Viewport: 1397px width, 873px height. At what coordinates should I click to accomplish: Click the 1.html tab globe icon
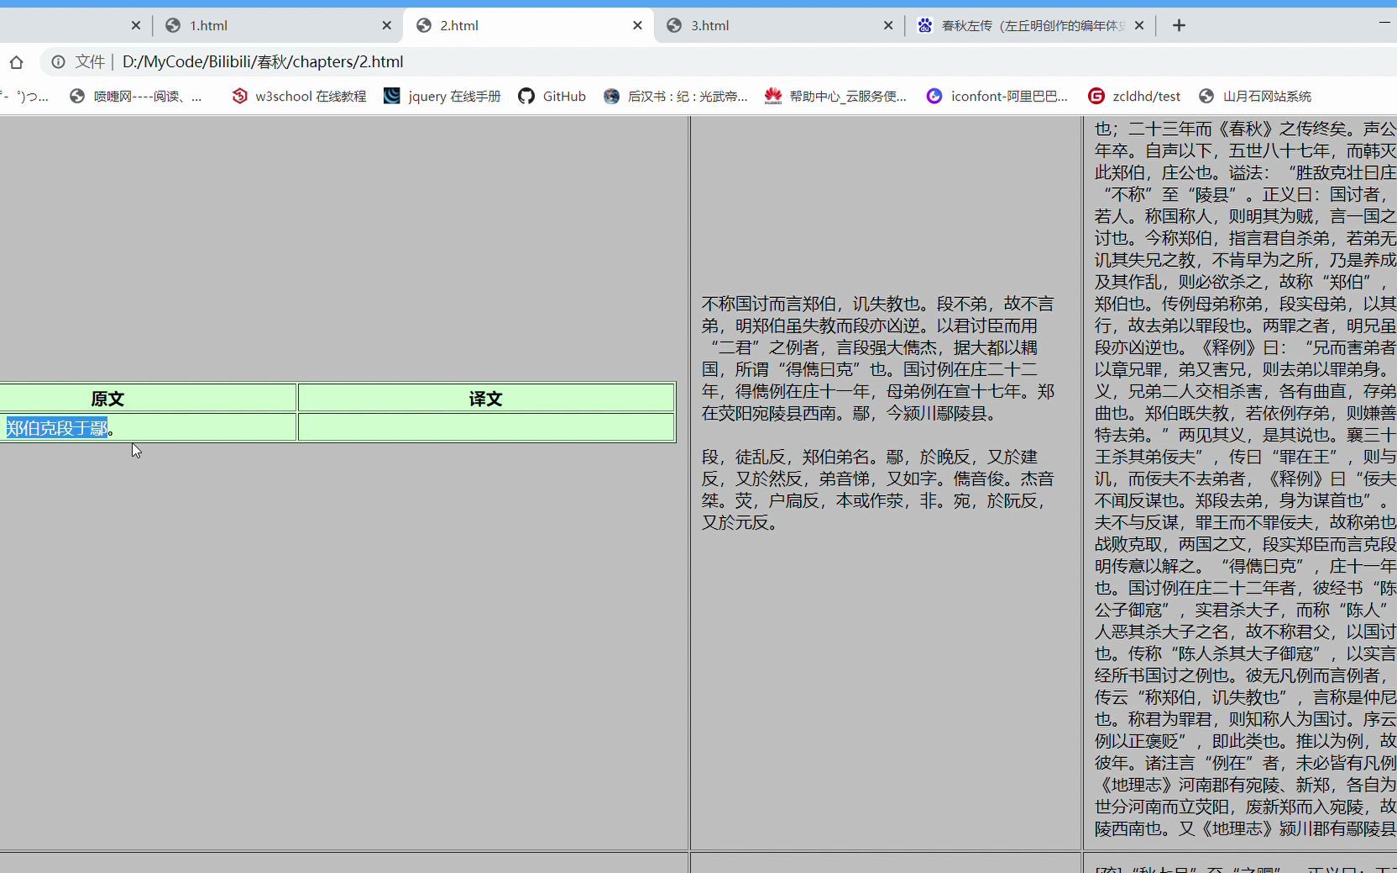coord(173,25)
